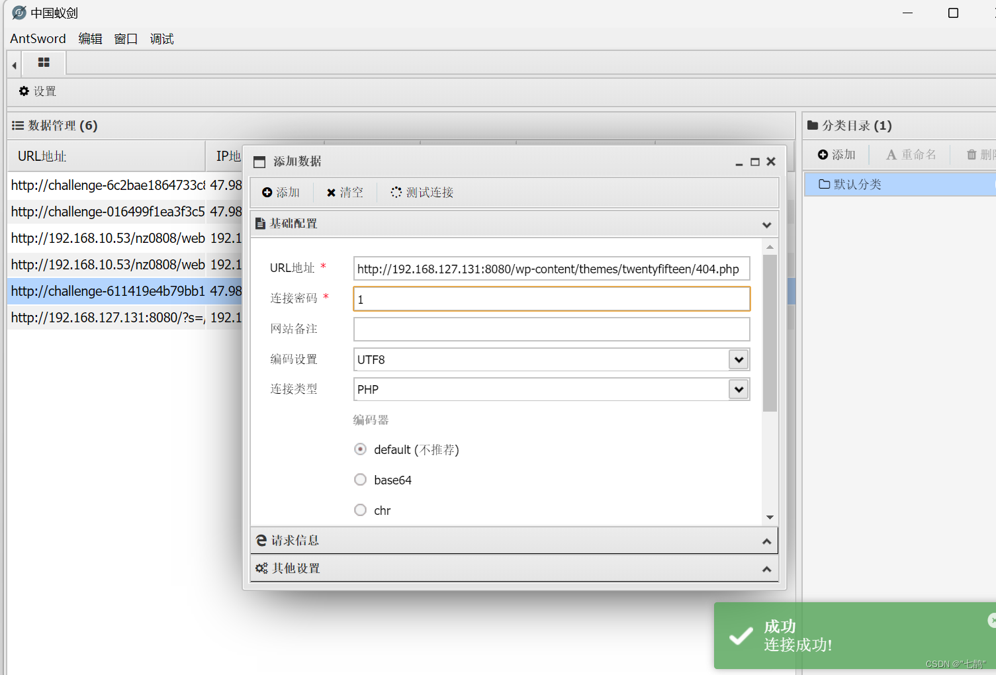Open the 调试 menu
This screenshot has width=996, height=675.
tap(161, 38)
